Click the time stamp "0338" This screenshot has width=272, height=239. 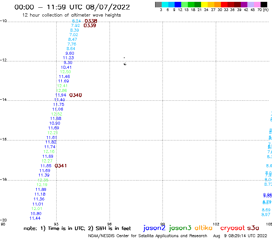(x=91, y=21)
